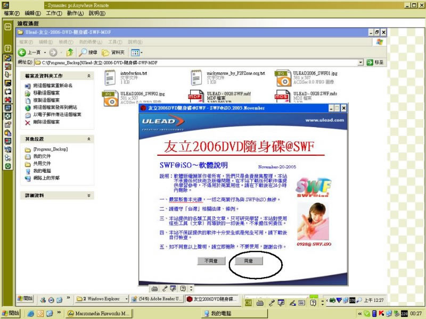Image resolution: width=426 pixels, height=319 pixels.
Task: Click Internet Explorer quick launch icon on local taskbar
Action: [31, 314]
